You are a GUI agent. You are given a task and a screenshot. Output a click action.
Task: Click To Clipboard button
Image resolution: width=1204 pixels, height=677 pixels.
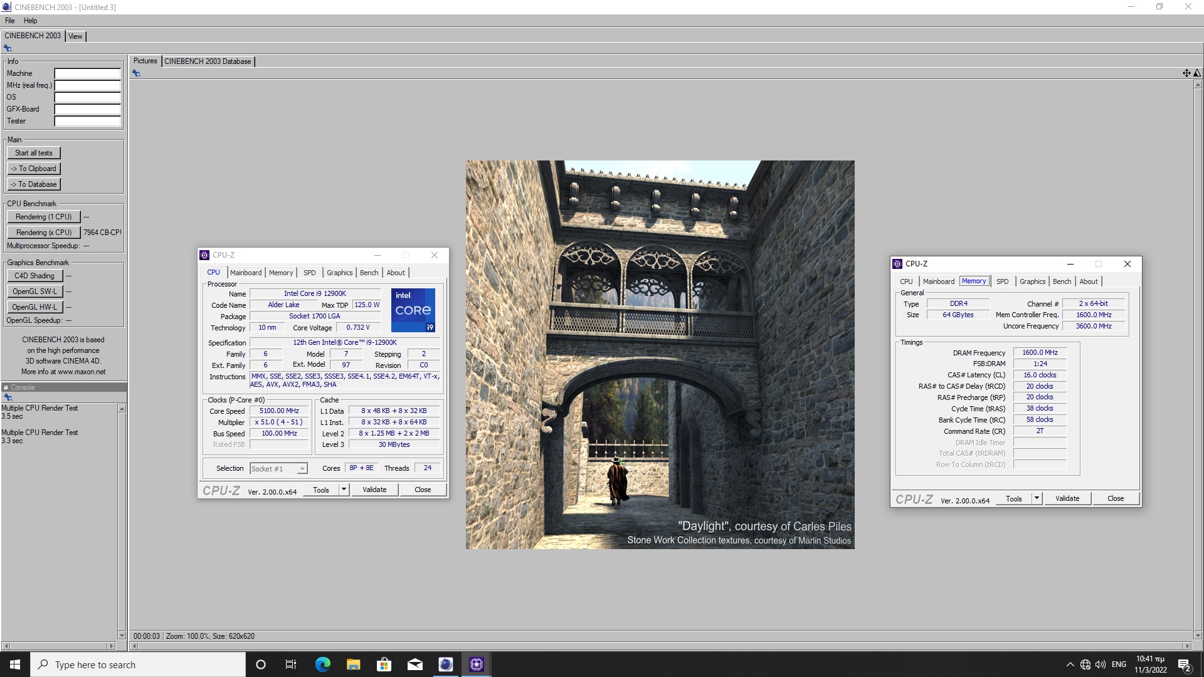pos(34,169)
